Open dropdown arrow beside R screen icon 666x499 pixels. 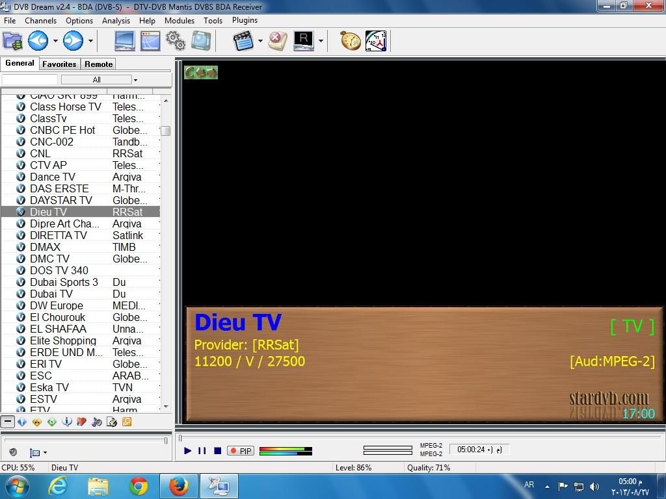(x=321, y=41)
